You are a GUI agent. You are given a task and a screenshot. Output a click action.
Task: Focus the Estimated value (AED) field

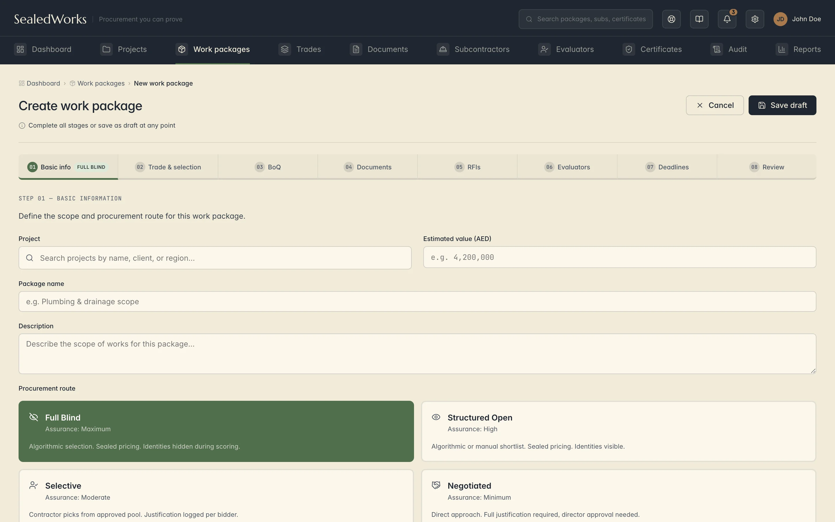click(x=620, y=257)
